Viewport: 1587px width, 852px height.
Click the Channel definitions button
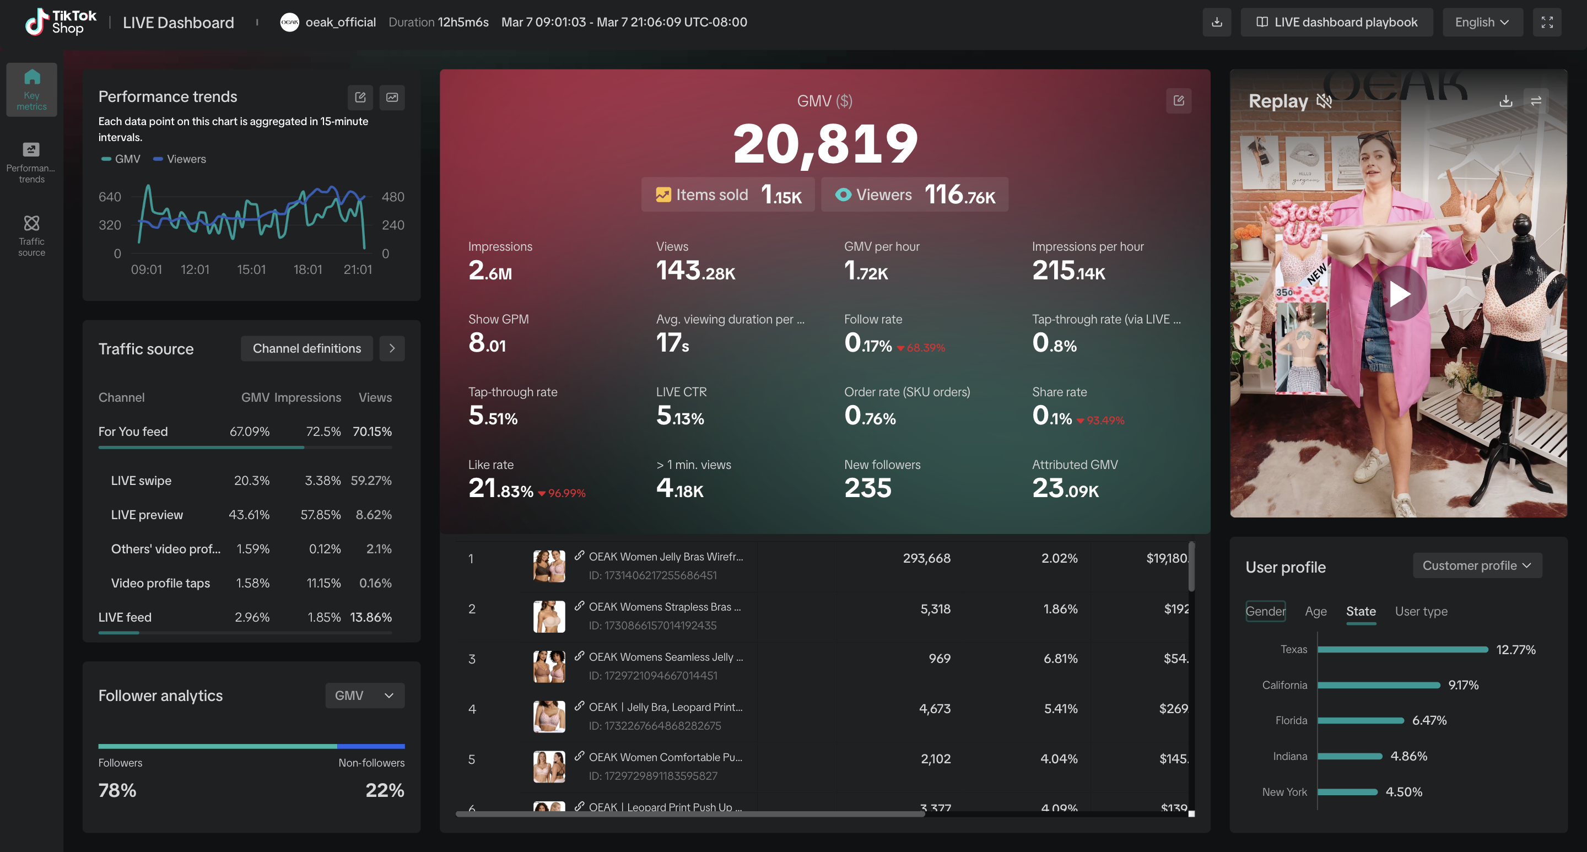[307, 349]
